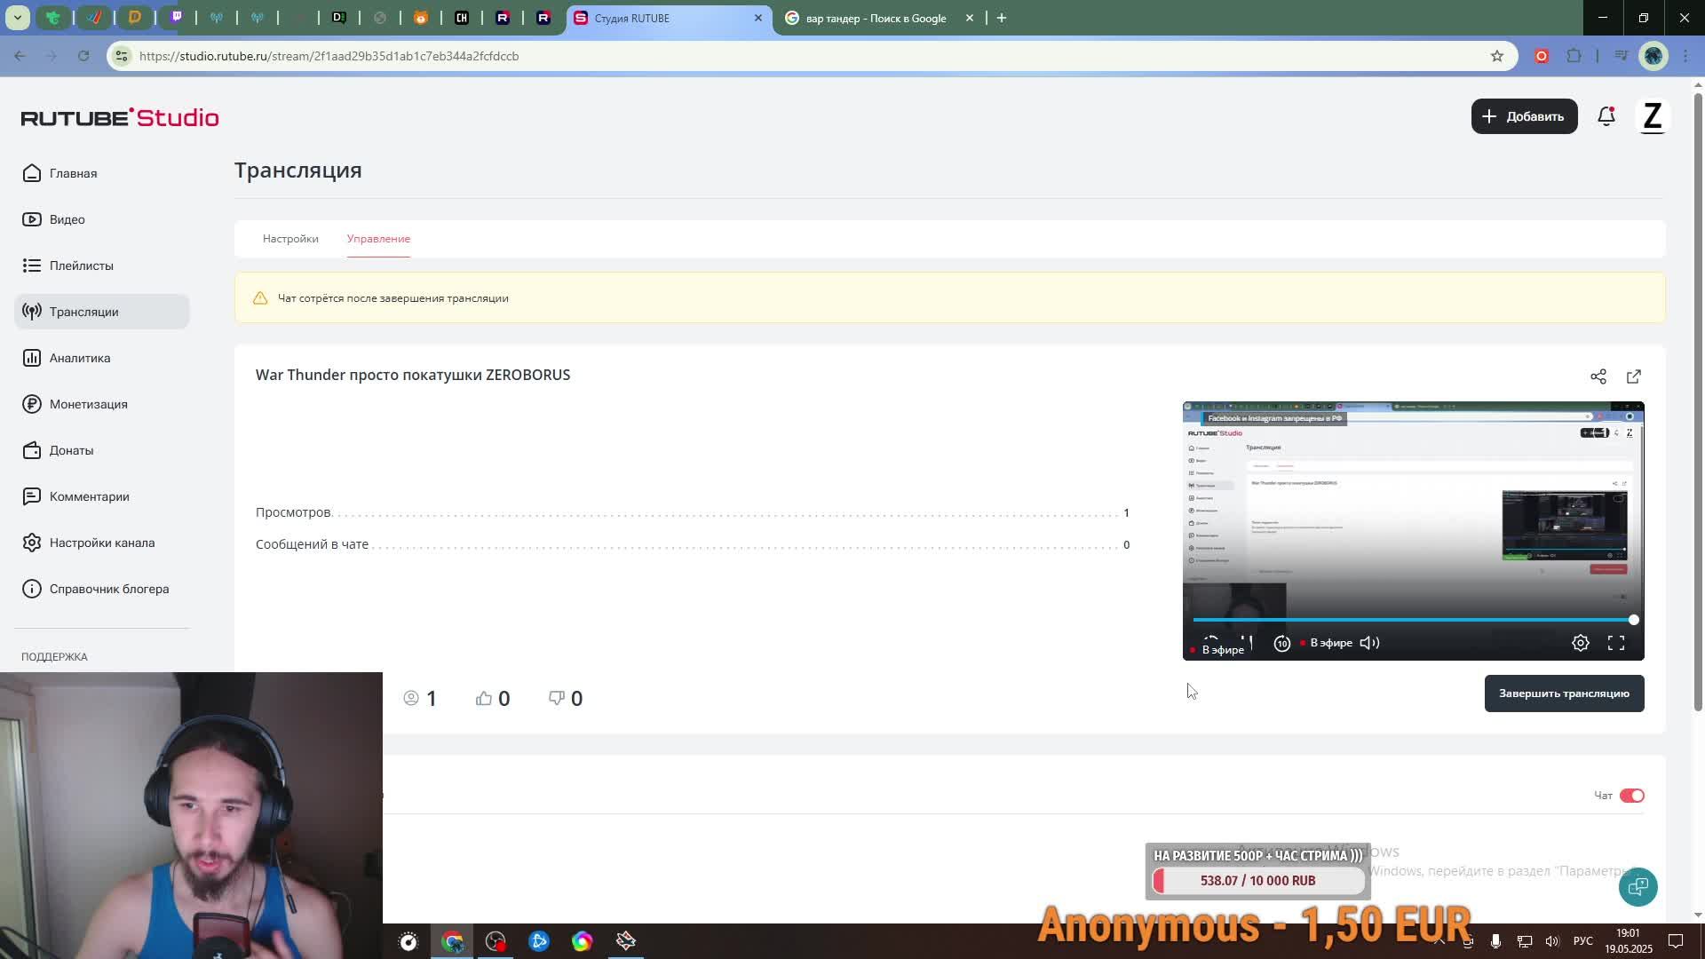
Task: Open the browser extensions puzzle icon
Action: pos(1574,56)
